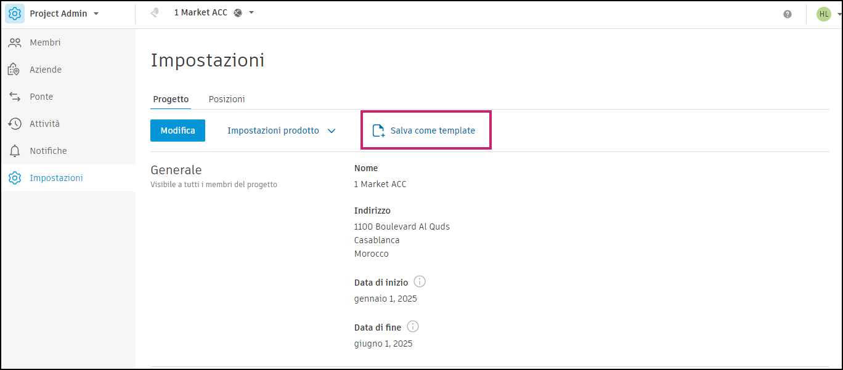Open the project selector chevron for 1 Market ACC

coord(251,12)
